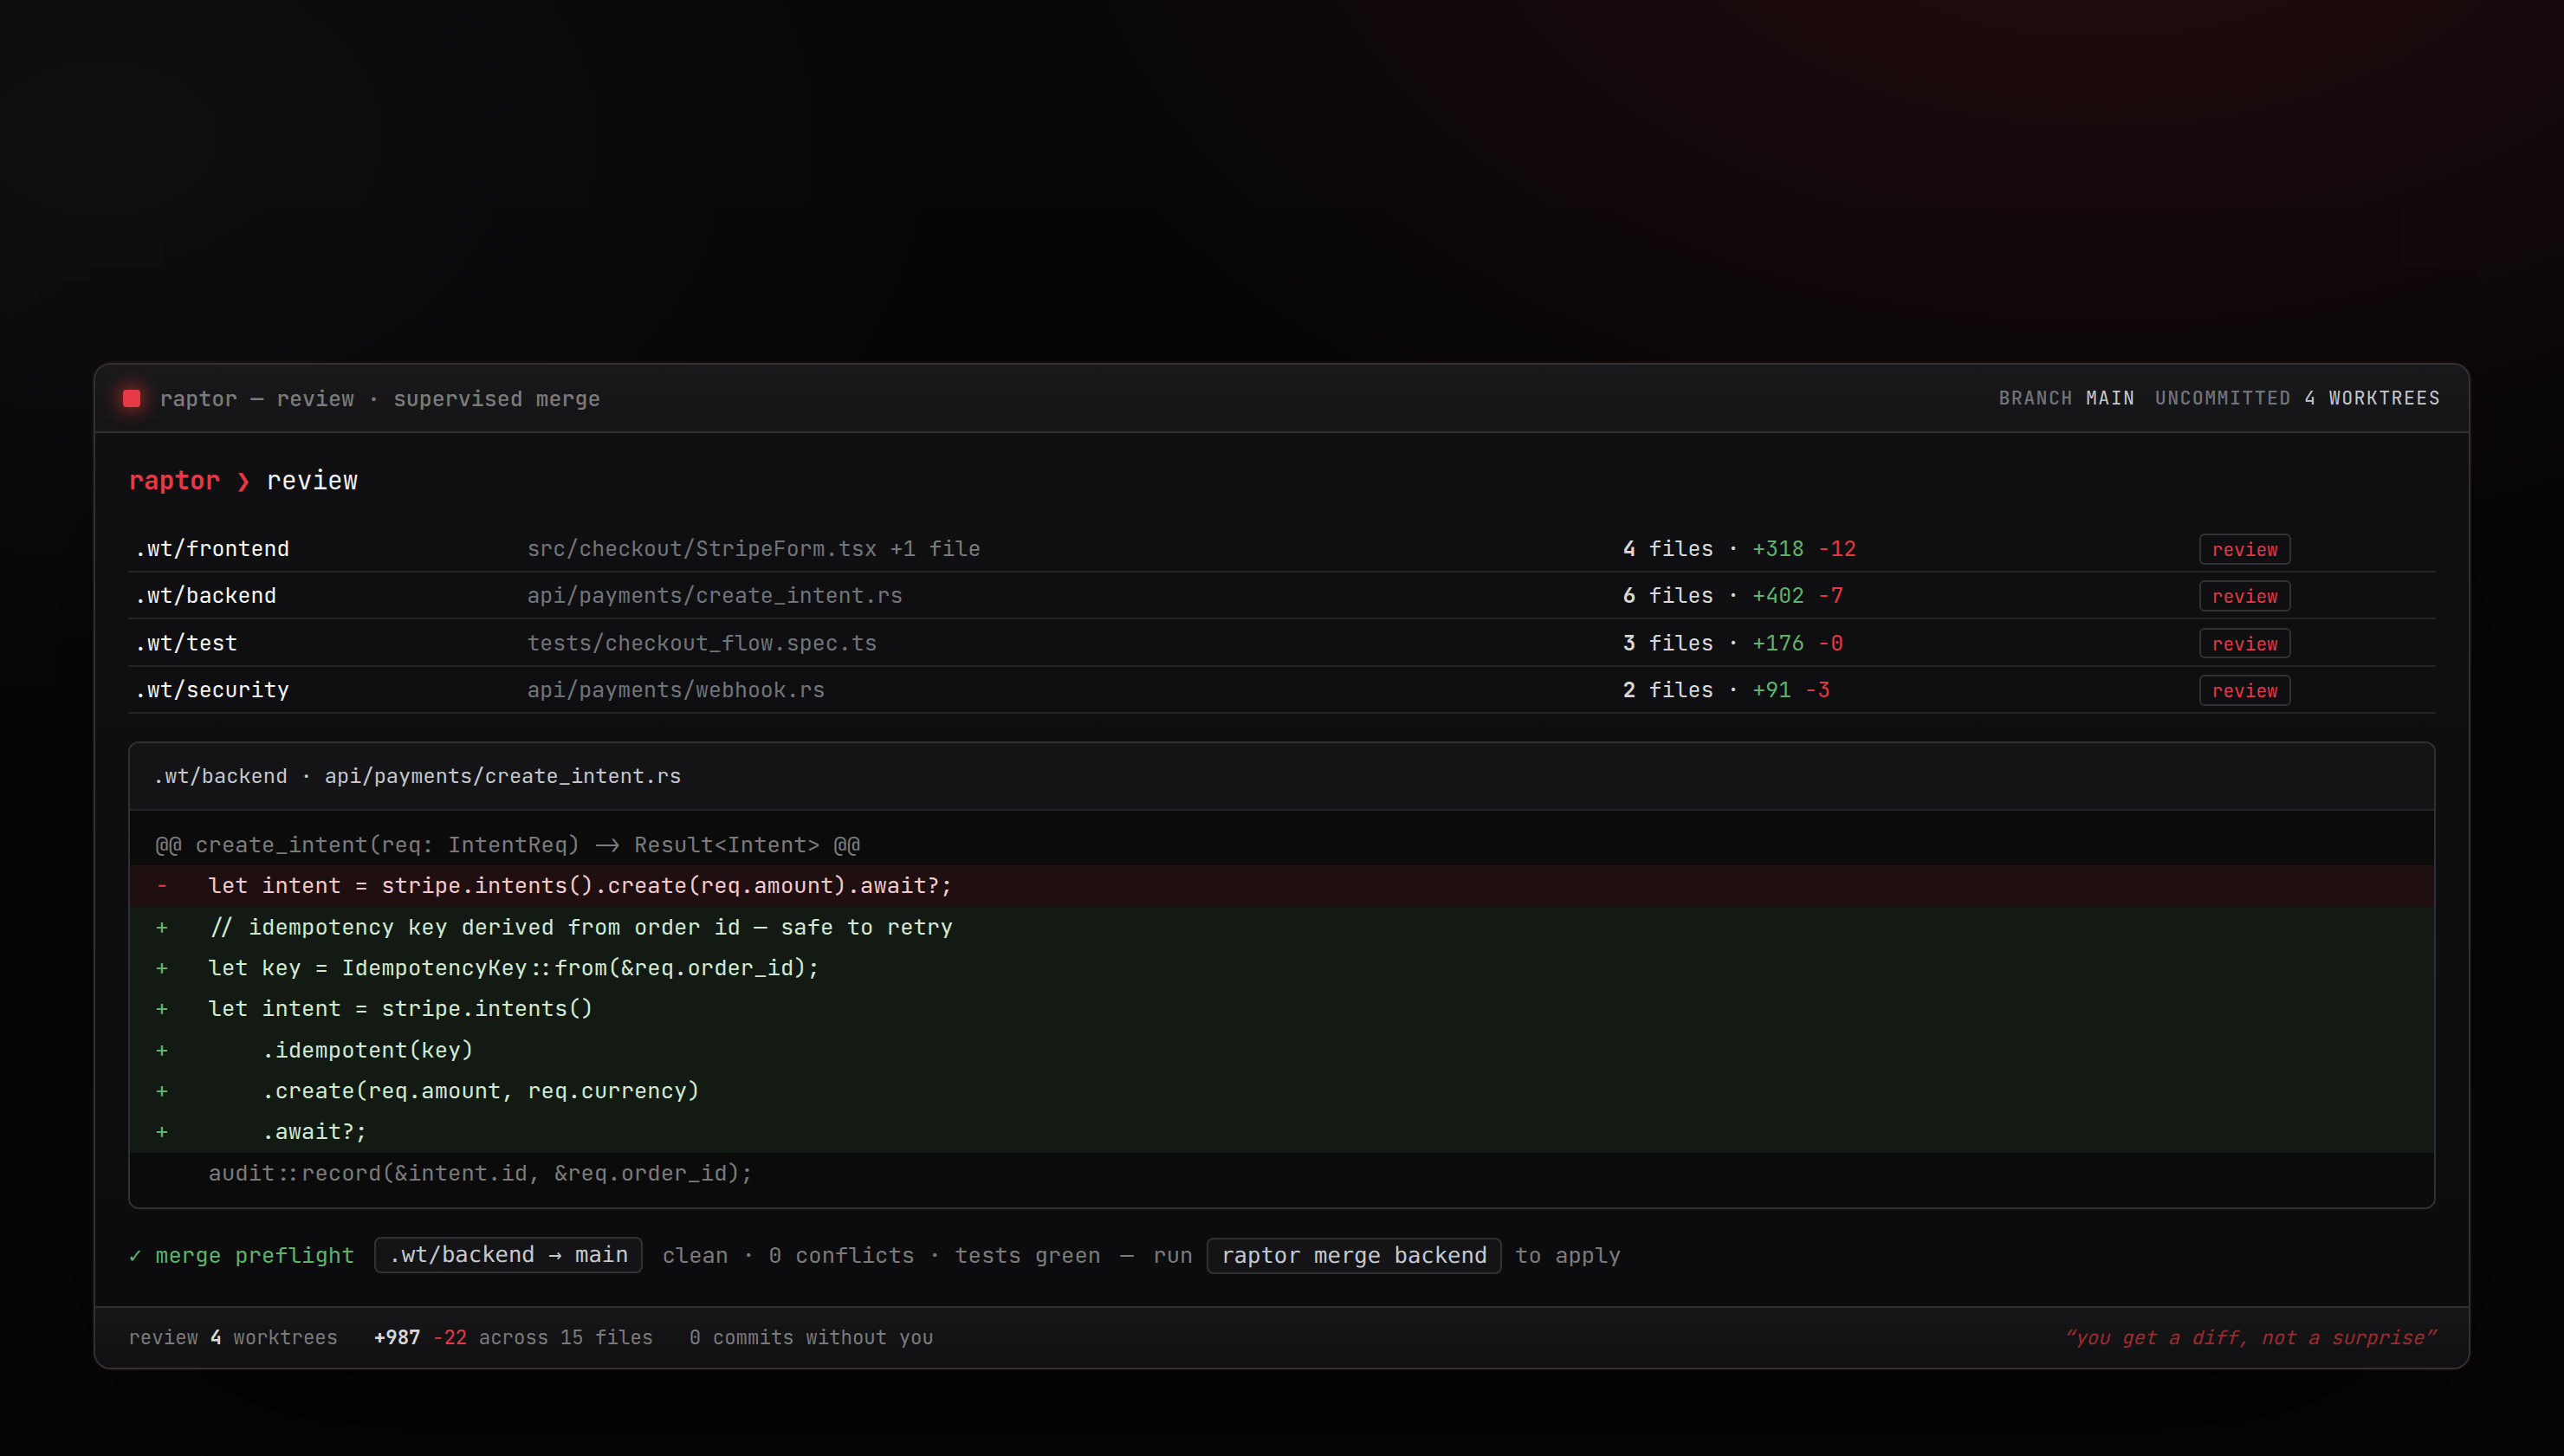Click the added .create(req.amount, req.currency) line
Screen dimensions: 2564x1456
coord(1282,1091)
